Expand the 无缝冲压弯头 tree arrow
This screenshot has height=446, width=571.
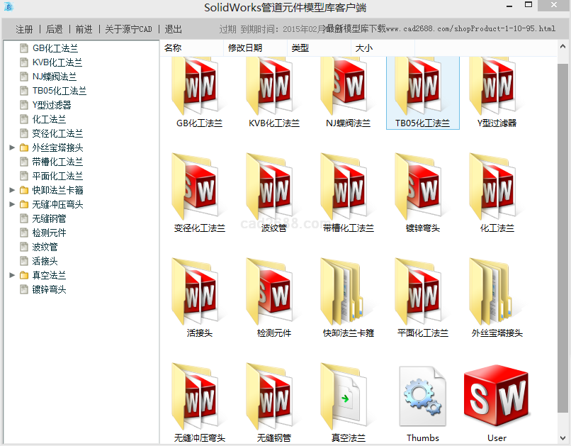coord(12,204)
